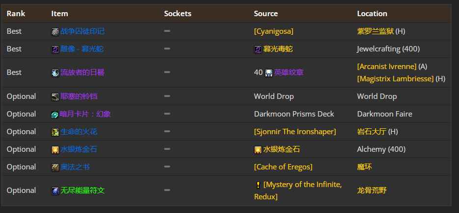Open the 龙骨荒野 location link
Screen dimensions: 459x213
point(372,190)
